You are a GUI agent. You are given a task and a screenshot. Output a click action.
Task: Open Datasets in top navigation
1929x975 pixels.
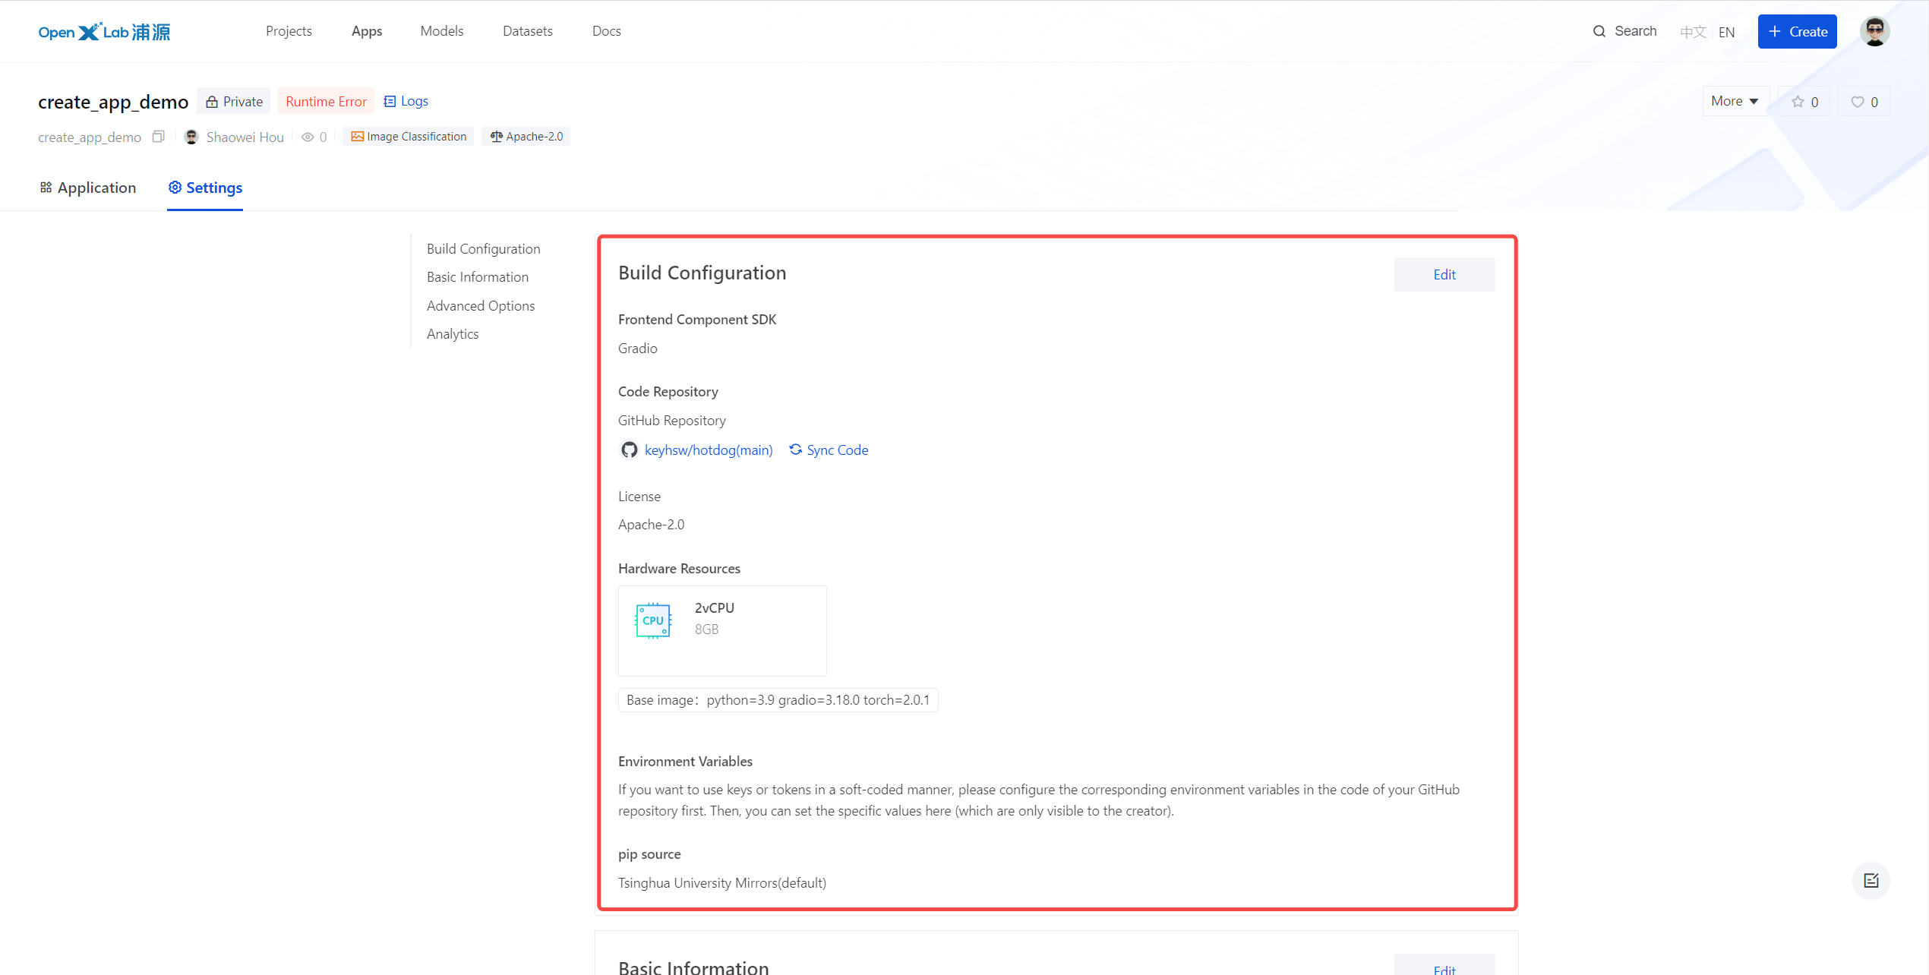pyautogui.click(x=528, y=31)
